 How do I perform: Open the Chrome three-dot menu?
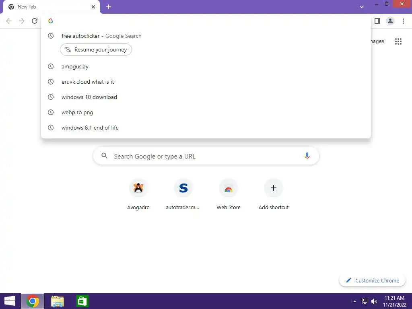coord(403,21)
